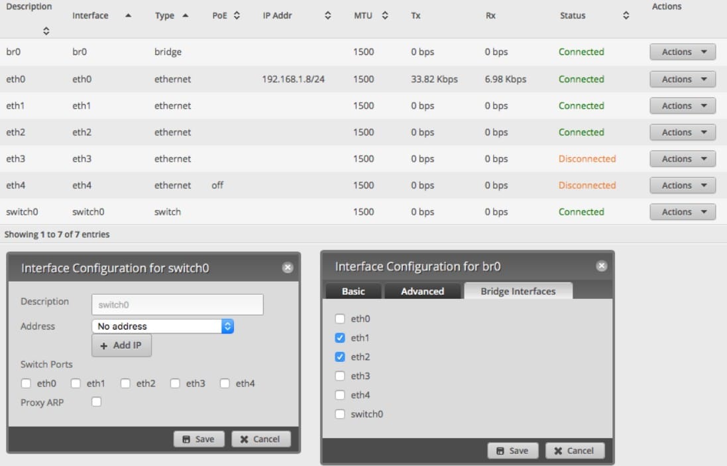Click the switch0 Description input field

coord(177,305)
